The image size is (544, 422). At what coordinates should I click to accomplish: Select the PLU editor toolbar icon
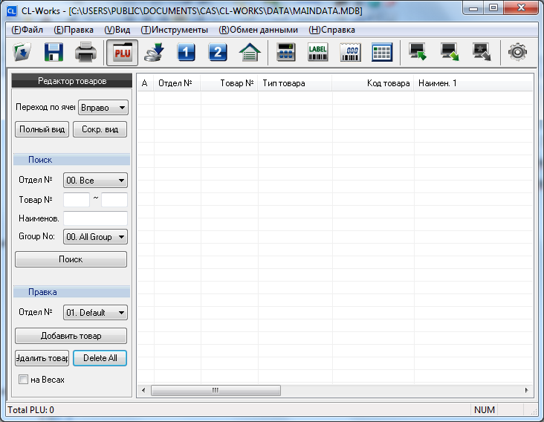121,53
